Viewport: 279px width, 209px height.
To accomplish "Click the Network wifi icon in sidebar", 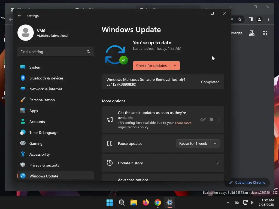I will pyautogui.click(x=23, y=89).
